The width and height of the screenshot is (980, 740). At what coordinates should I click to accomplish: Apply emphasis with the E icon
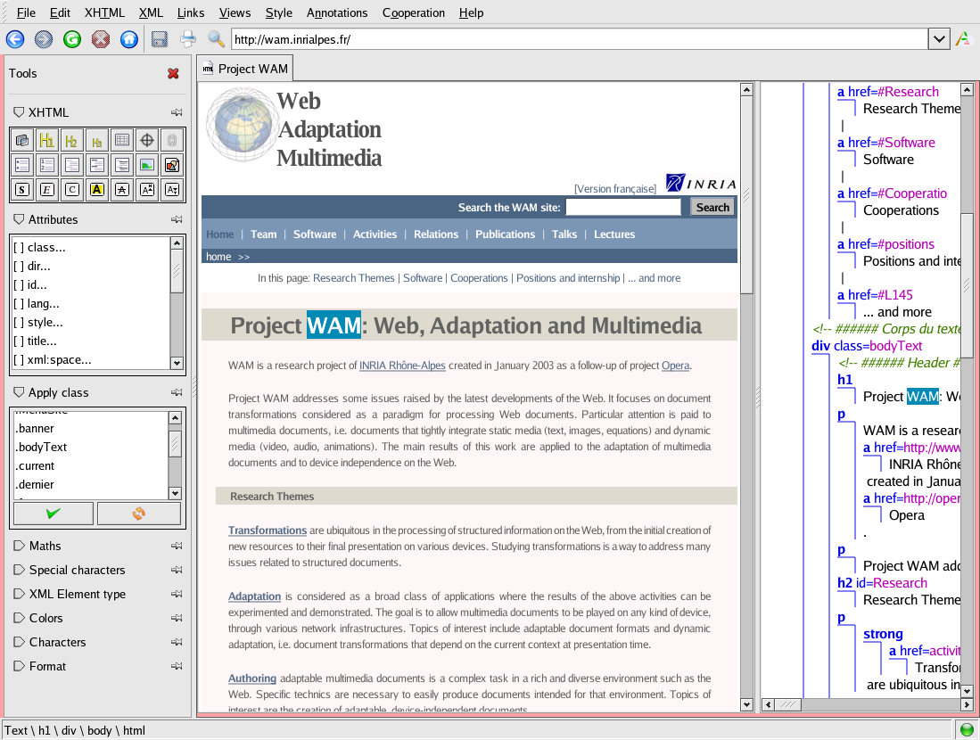47,189
